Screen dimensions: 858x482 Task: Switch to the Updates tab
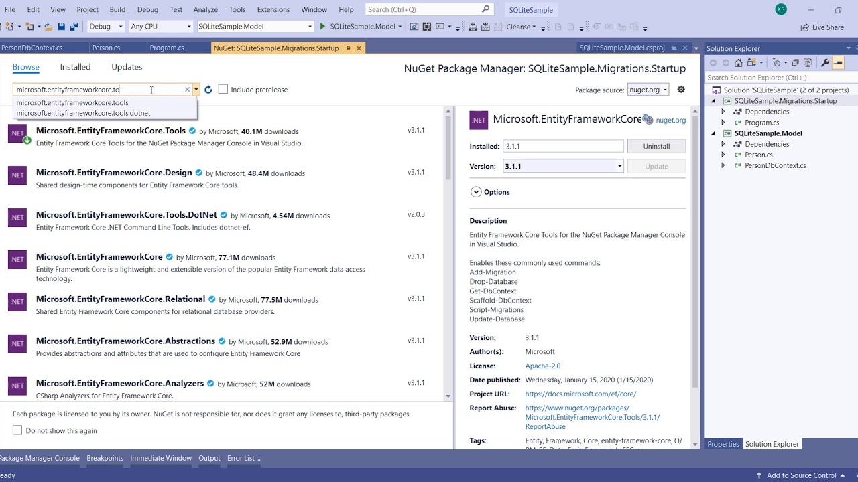pos(127,67)
